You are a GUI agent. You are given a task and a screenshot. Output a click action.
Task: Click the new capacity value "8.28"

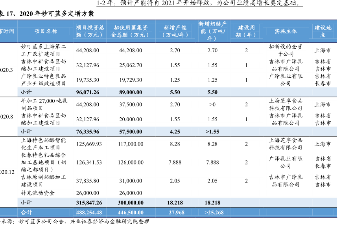pos(175,144)
